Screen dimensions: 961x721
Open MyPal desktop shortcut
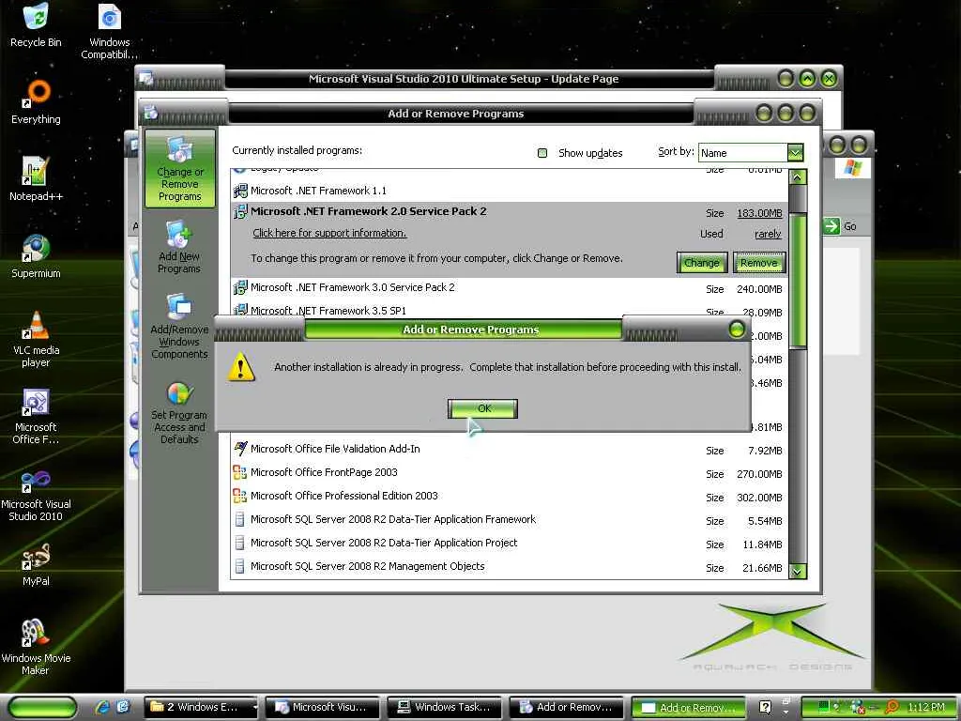(x=36, y=564)
